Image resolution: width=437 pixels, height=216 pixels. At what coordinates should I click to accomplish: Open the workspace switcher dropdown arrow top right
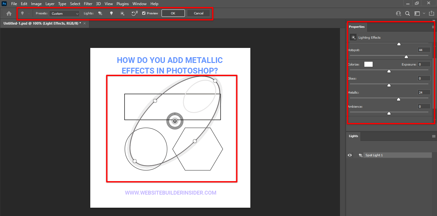pos(424,13)
